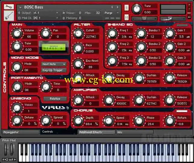Click the Filter Env Amnt knob
The width and height of the screenshot is (194, 163).
[78, 64]
